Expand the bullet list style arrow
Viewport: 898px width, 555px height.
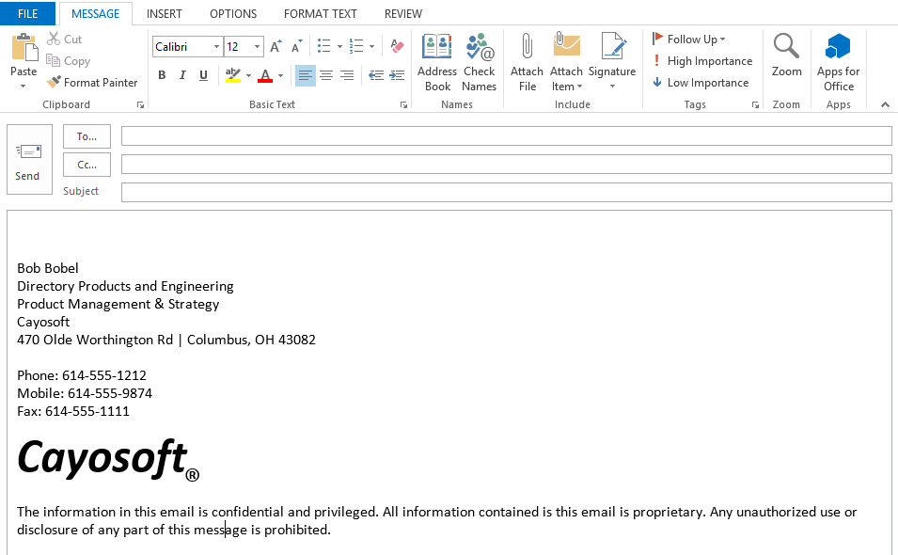(339, 46)
